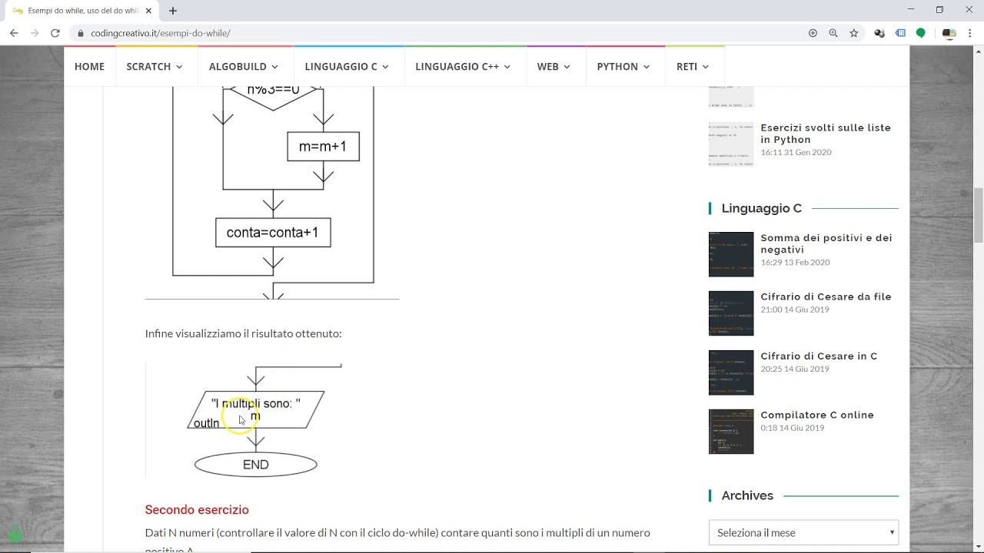Image resolution: width=984 pixels, height=553 pixels.
Task: Expand the LINGUAGGIO C dropdown menu
Action: [347, 67]
